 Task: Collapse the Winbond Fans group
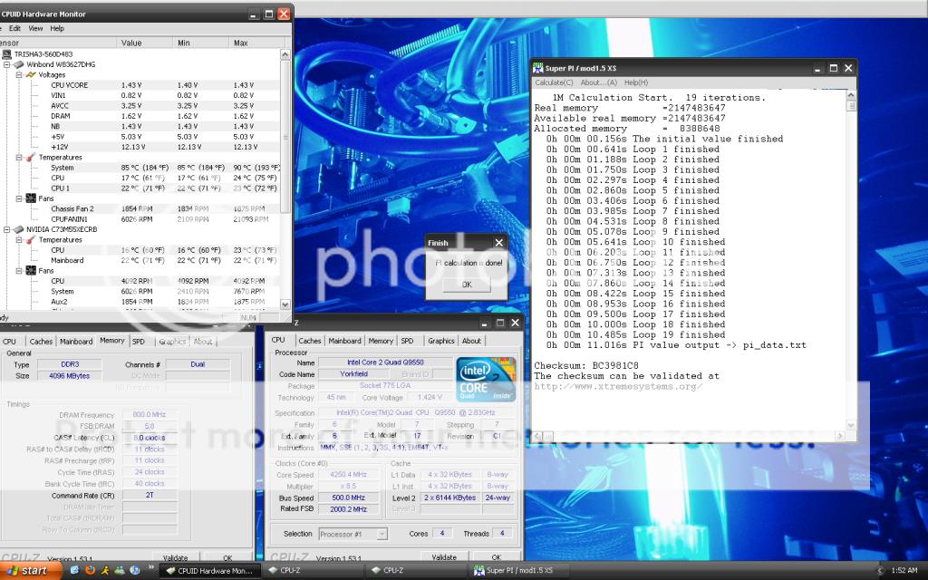coord(19,198)
